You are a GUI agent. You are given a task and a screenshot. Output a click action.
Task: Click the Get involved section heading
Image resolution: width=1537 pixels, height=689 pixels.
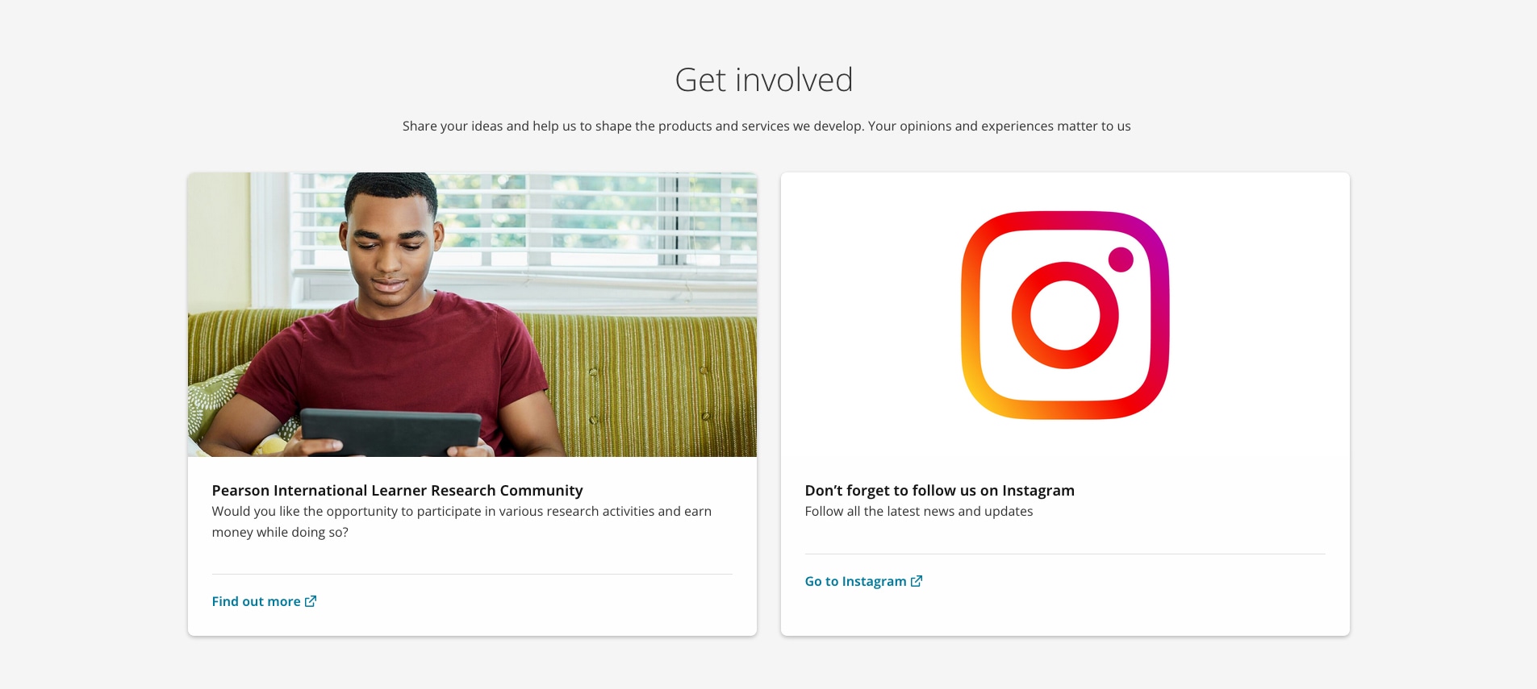click(x=763, y=80)
